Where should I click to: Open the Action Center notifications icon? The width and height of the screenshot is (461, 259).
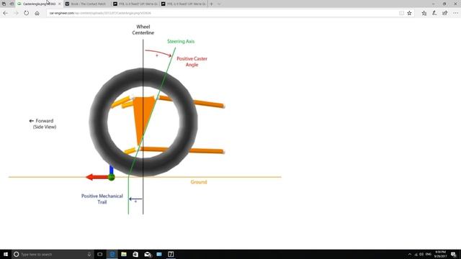[454, 254]
